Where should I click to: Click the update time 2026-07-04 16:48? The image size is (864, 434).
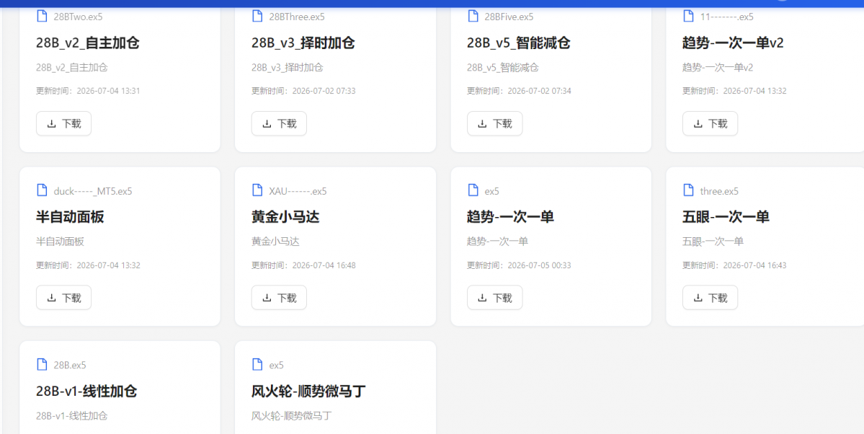[x=324, y=265]
